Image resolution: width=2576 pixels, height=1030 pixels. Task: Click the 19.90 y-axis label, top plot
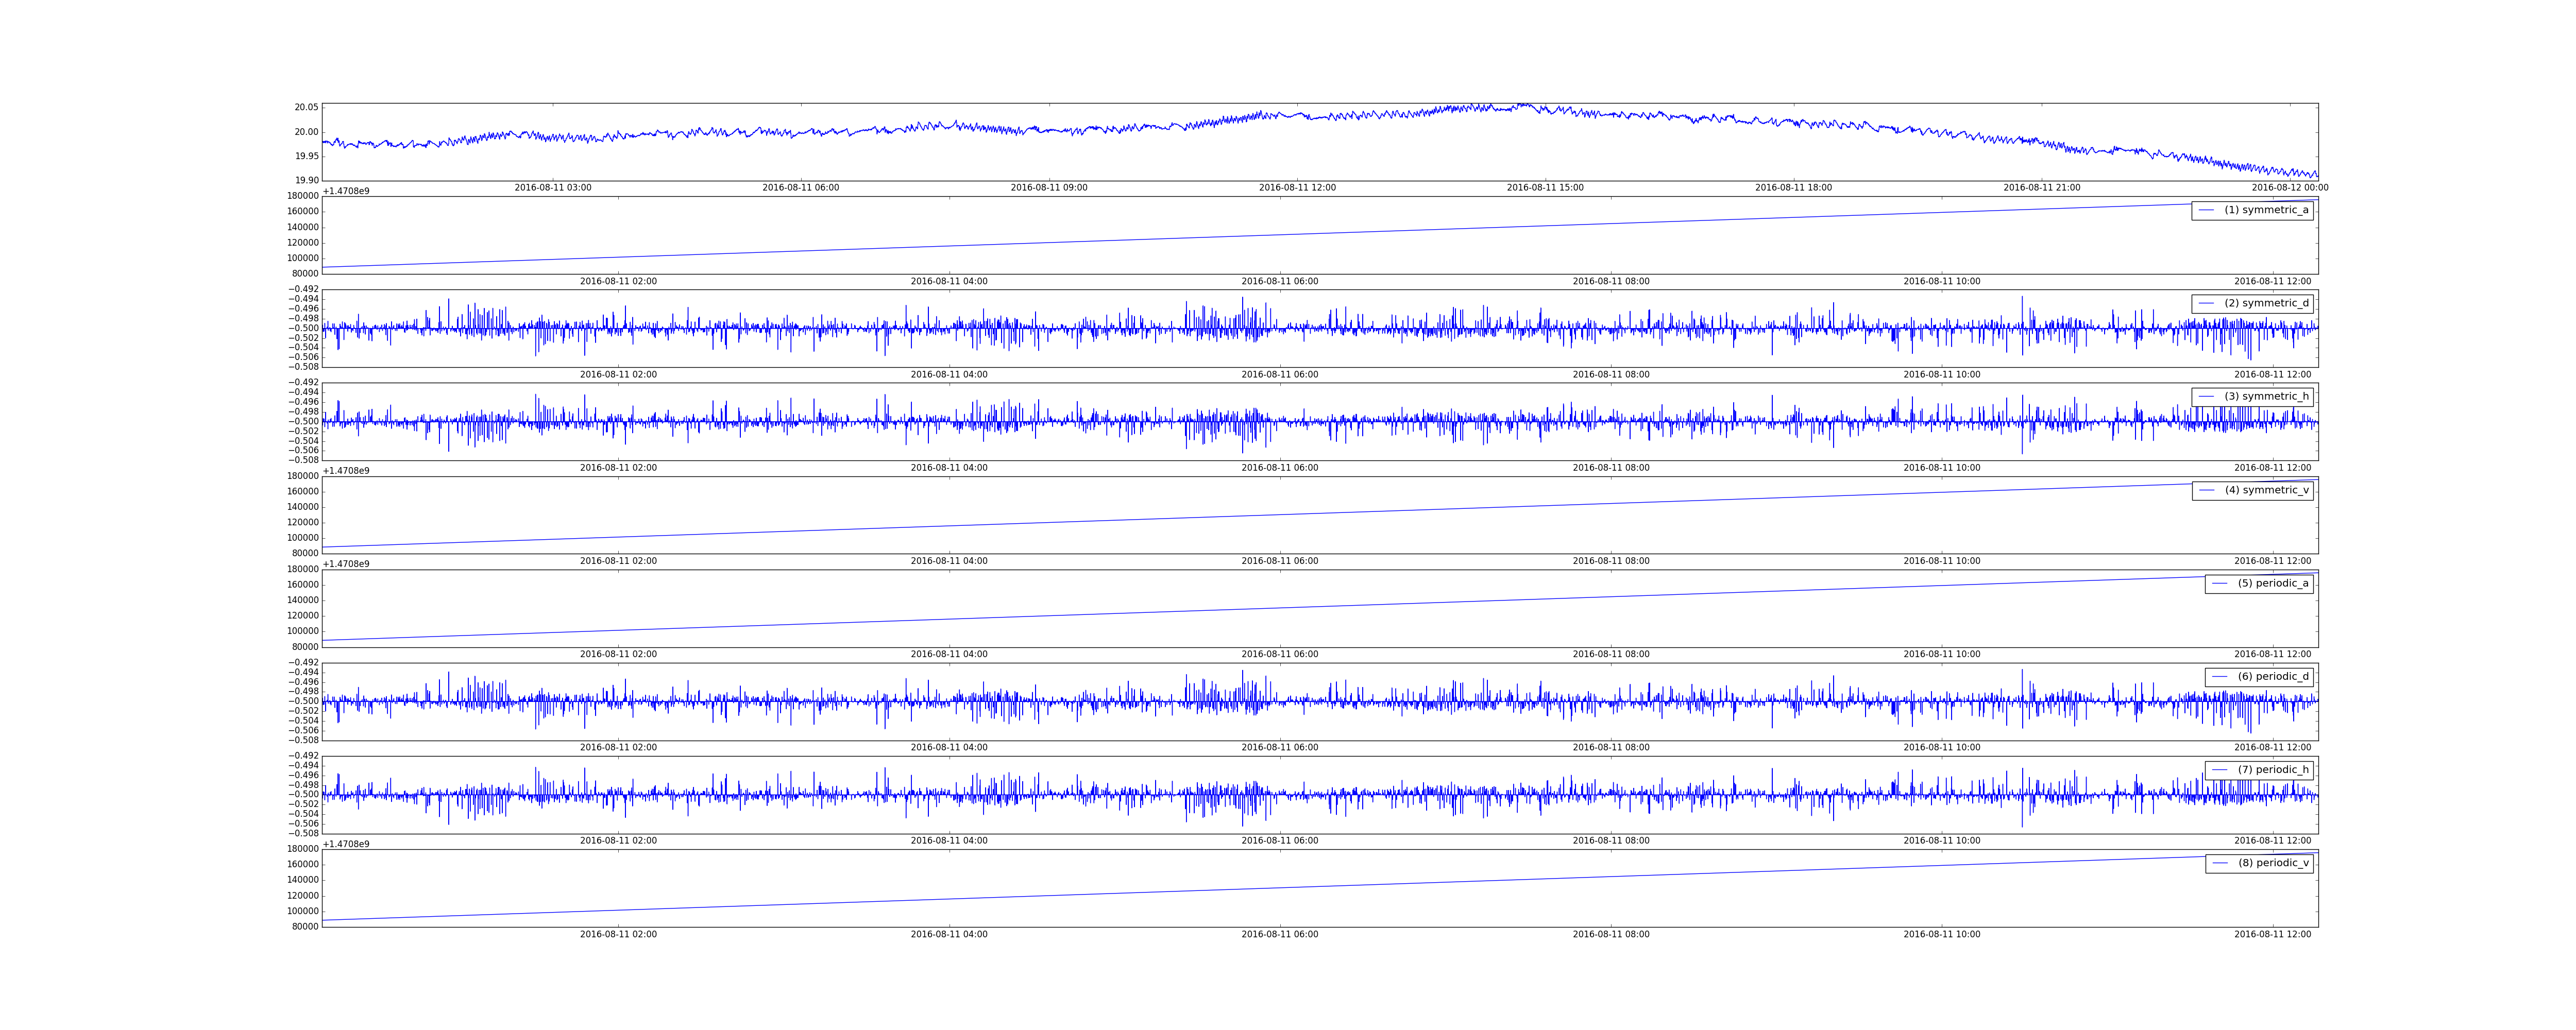coord(306,180)
